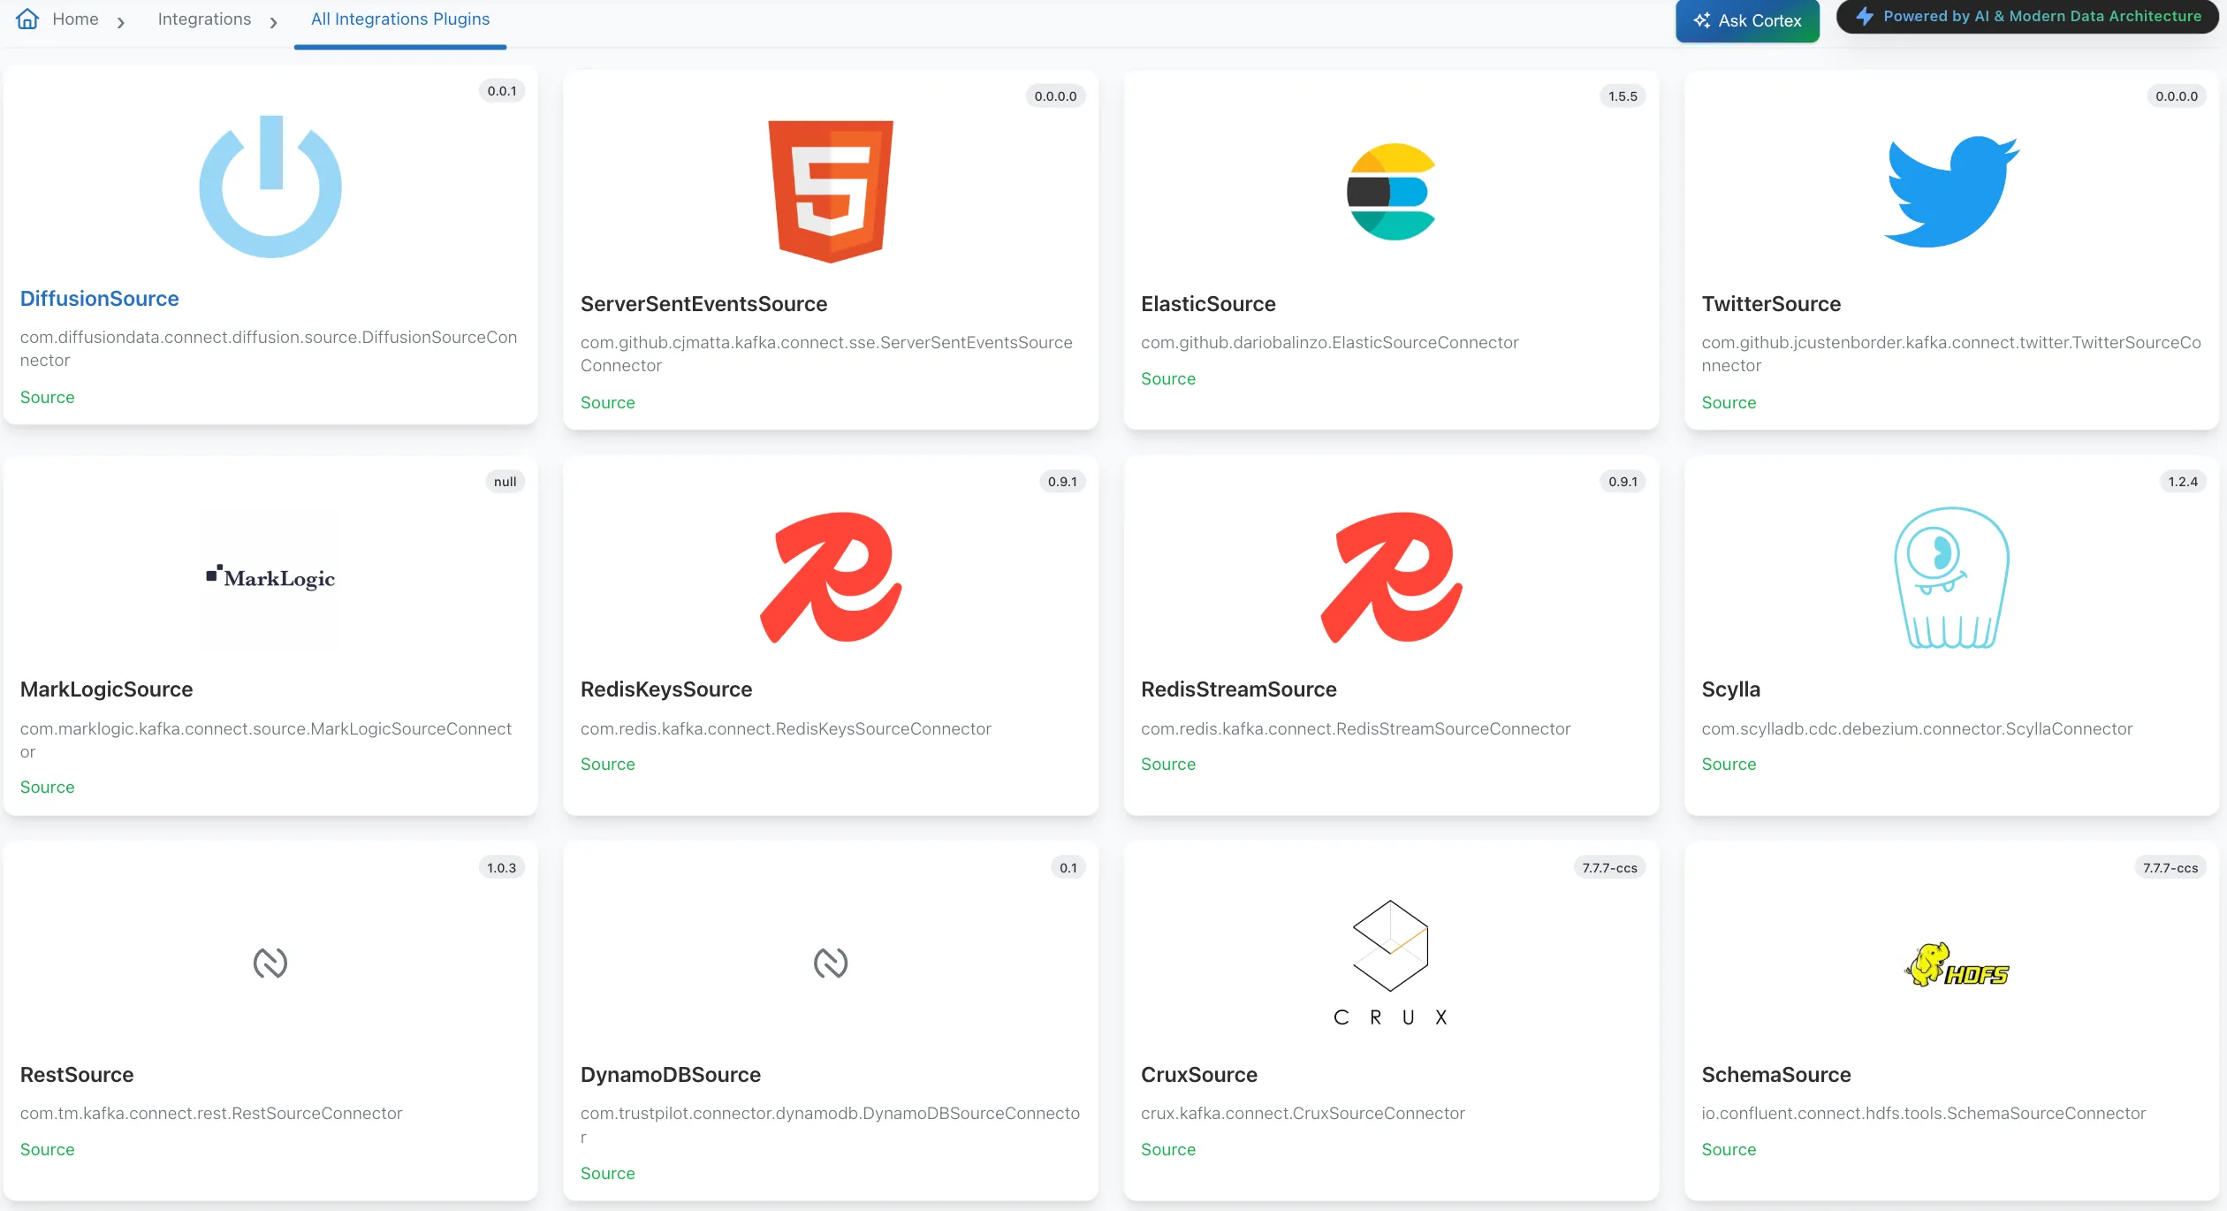
Task: Open the SchemaSource plugin title
Action: pos(1776,1075)
